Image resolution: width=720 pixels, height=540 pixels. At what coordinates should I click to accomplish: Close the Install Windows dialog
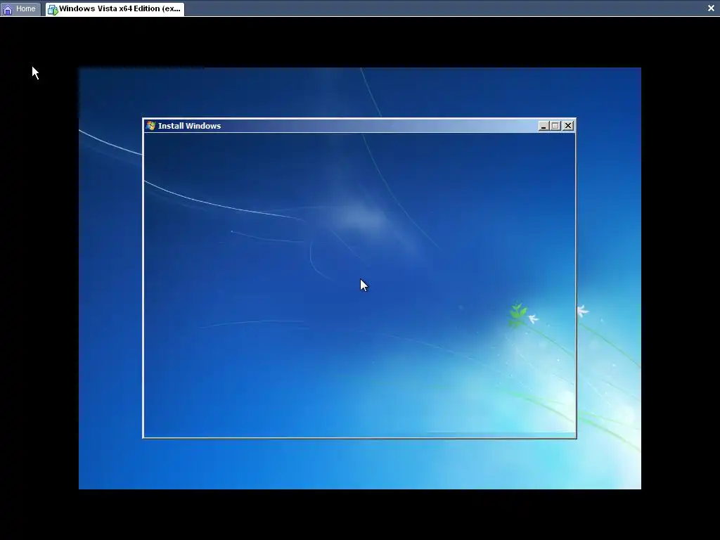pos(568,126)
